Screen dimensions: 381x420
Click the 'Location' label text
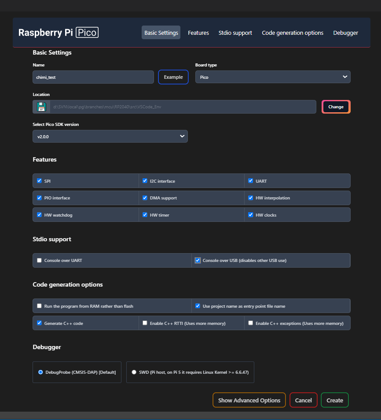click(41, 94)
